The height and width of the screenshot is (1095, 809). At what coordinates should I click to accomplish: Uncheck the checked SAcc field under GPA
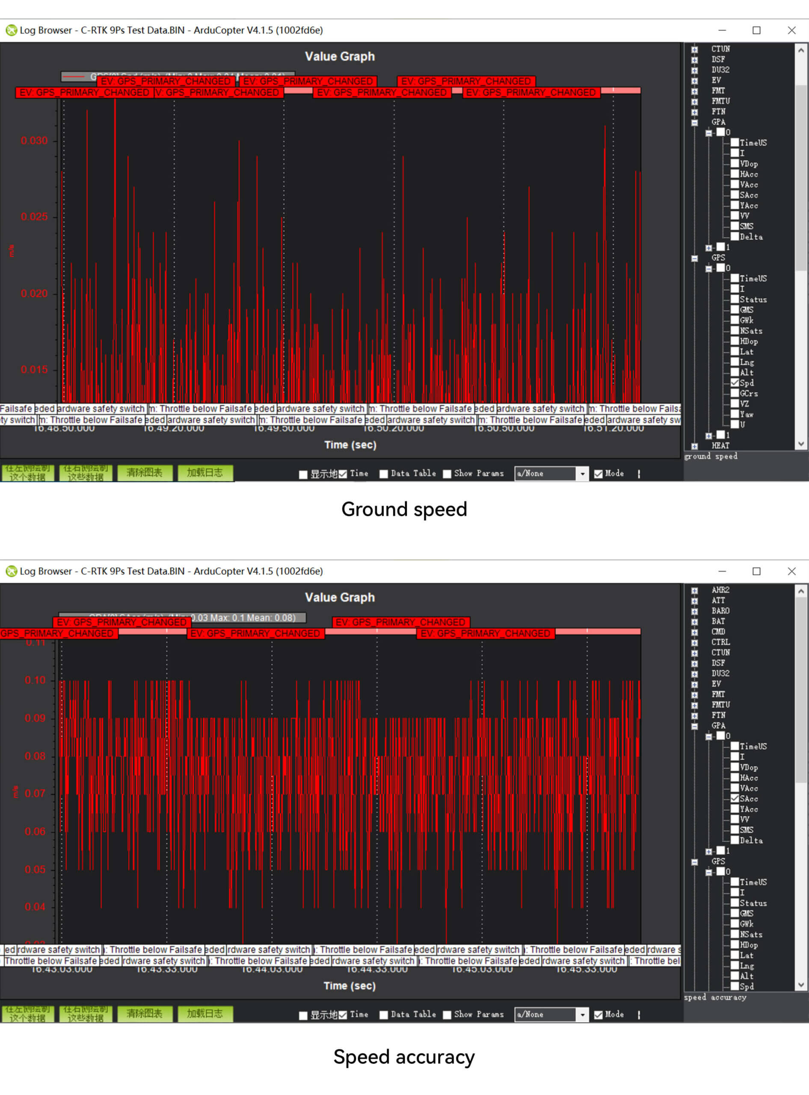click(x=735, y=798)
